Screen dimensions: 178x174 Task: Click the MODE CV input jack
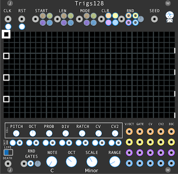pos(79,19)
